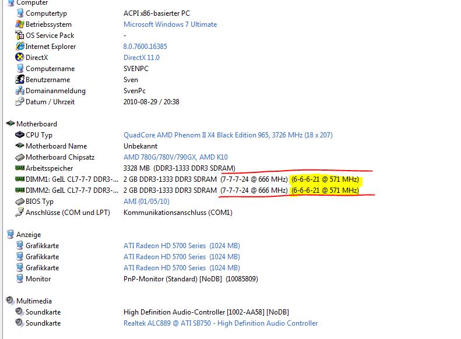Select the CPU Typ label
Image resolution: width=461 pixels, height=339 pixels.
[39, 135]
